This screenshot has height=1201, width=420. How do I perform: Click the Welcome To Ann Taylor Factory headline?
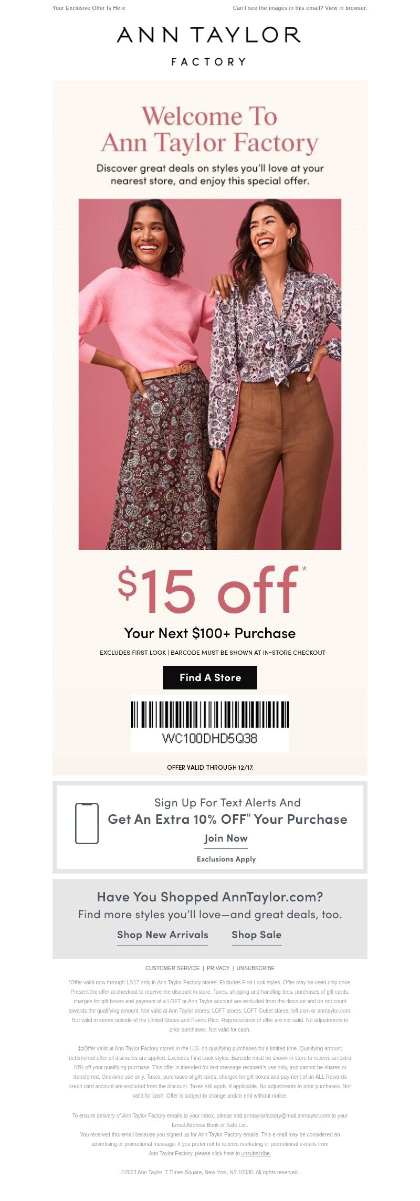[x=209, y=130]
